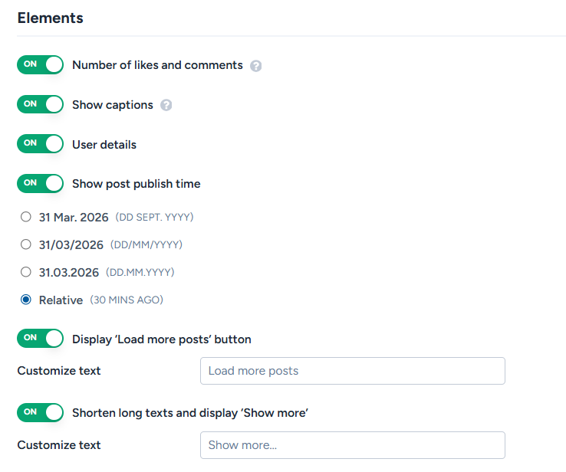Click help icon beside Number of likes and comments
The width and height of the screenshot is (566, 472).
pos(256,66)
